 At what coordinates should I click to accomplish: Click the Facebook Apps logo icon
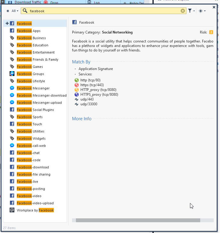point(12,31)
